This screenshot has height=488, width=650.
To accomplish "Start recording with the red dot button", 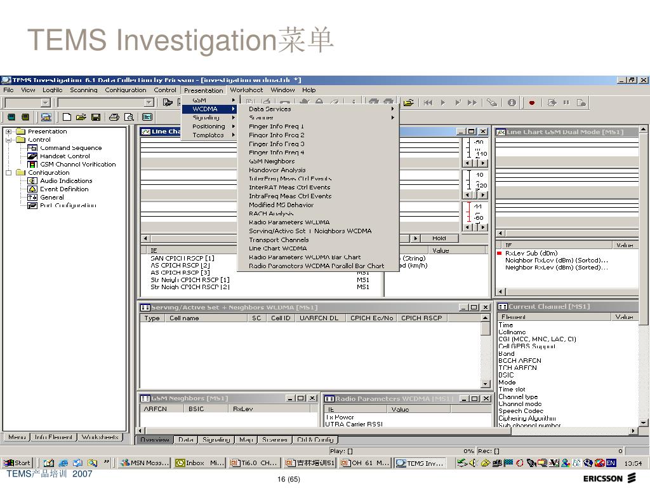I will 532,102.
